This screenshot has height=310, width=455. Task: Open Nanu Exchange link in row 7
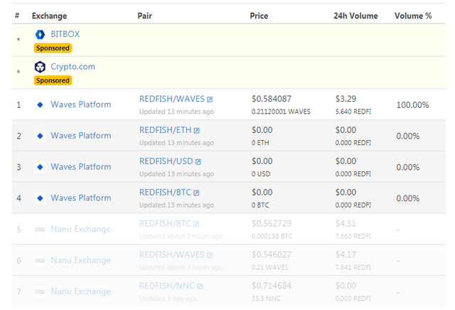coord(80,292)
